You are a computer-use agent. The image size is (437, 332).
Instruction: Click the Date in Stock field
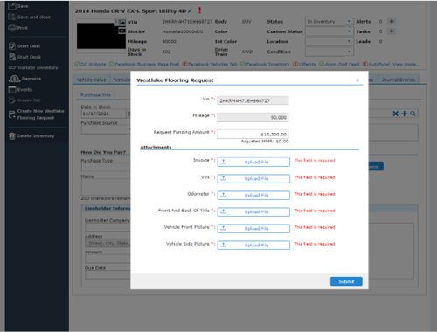point(103,114)
